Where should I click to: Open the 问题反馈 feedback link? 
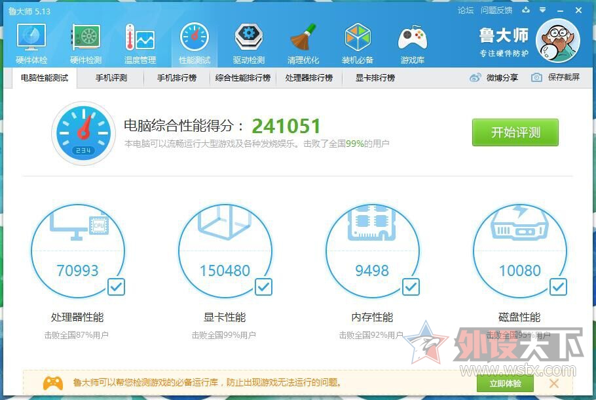[496, 10]
